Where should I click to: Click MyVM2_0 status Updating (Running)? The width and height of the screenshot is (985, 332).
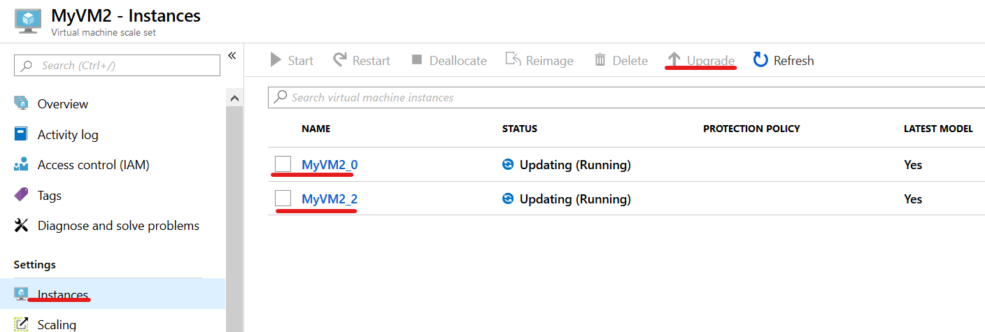pos(575,165)
